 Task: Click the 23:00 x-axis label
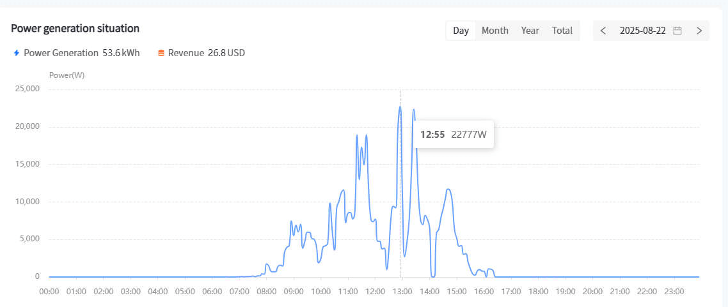click(674, 292)
